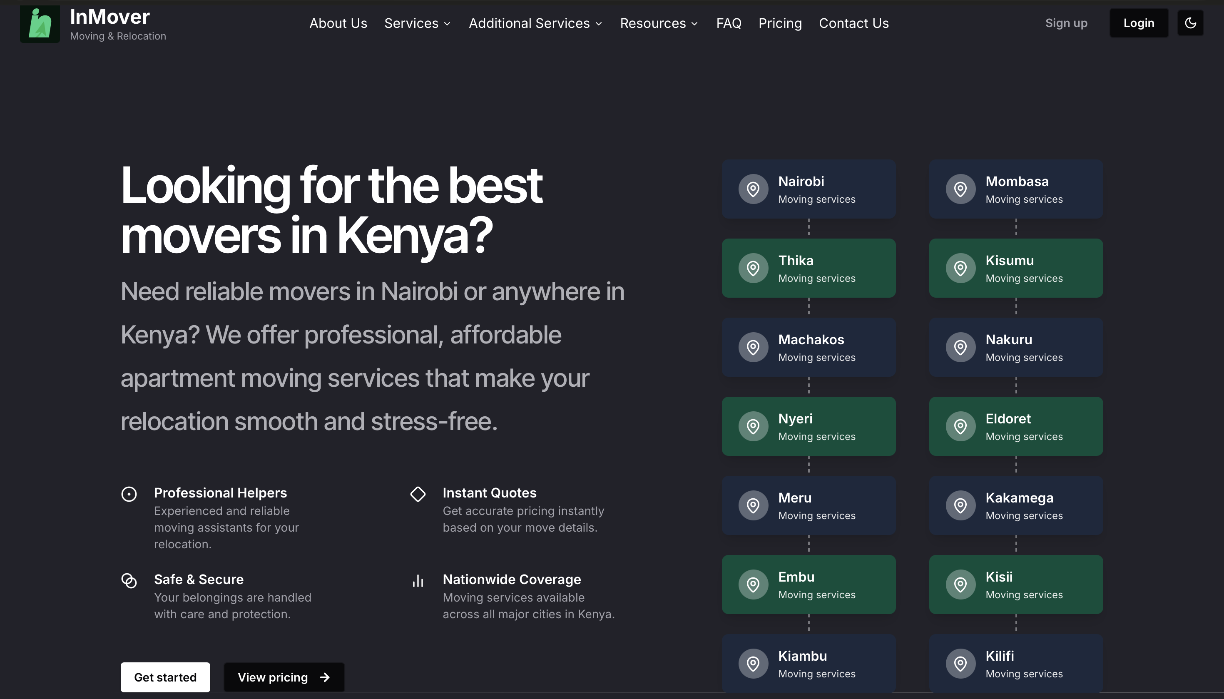Click the Meru location pin icon
Screen dimensions: 1224x699
point(753,505)
